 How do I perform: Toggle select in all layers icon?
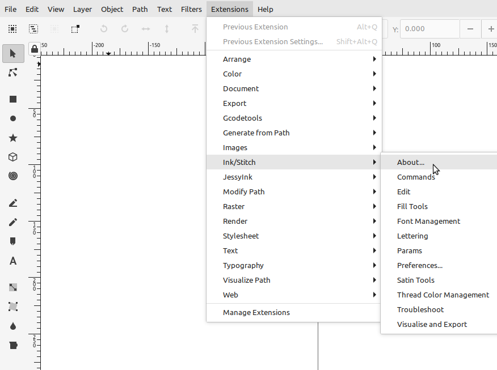33,29
